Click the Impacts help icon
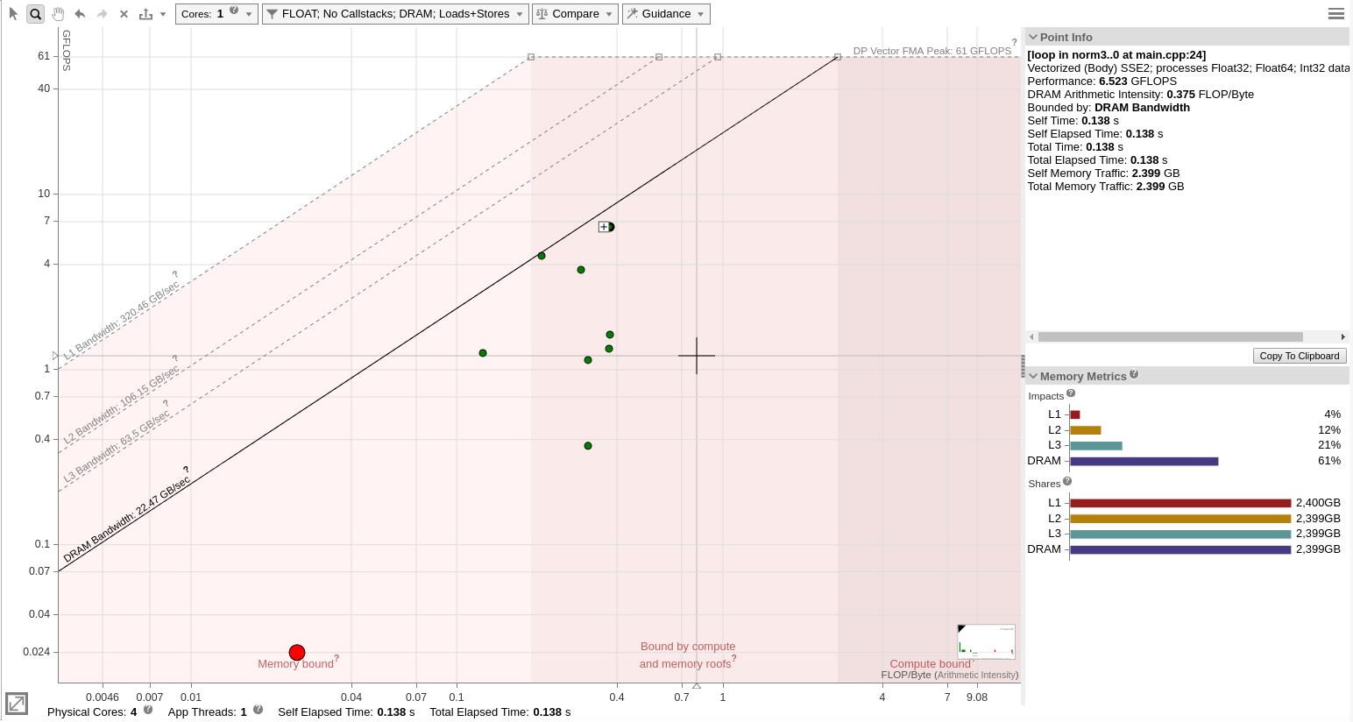The height and width of the screenshot is (722, 1353). [1071, 393]
